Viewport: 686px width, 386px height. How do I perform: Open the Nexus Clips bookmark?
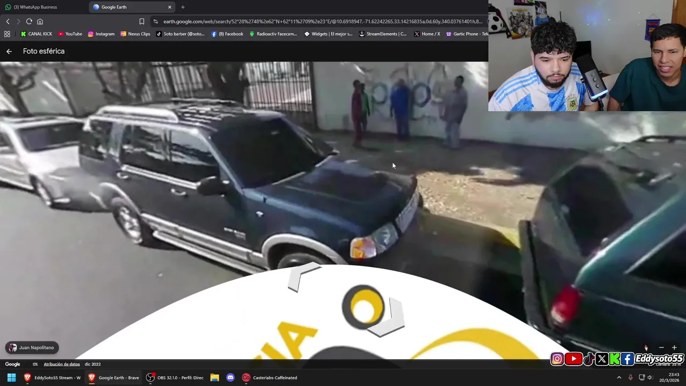136,34
